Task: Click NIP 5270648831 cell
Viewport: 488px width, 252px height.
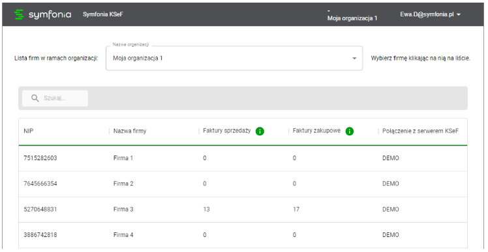Action: (40, 210)
